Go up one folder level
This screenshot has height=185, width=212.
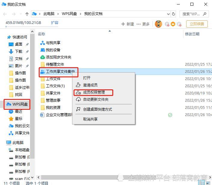(27, 14)
